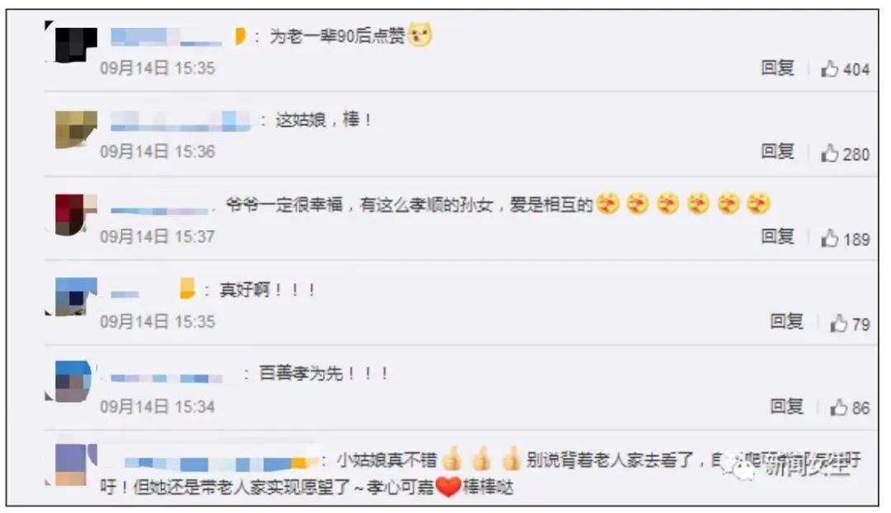
Task: Open avatar of the 这姑娘，棒 commenter
Action: pos(76,129)
